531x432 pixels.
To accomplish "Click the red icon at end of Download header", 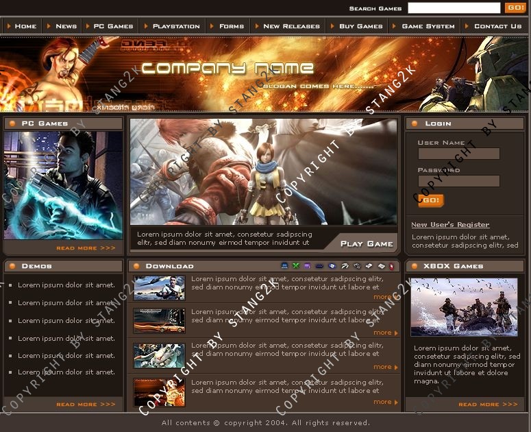I will point(391,266).
